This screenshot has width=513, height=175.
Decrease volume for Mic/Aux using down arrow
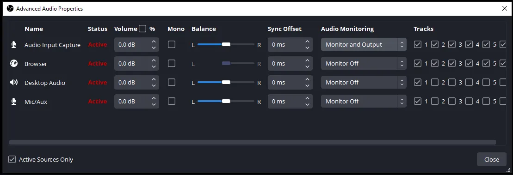click(x=154, y=104)
